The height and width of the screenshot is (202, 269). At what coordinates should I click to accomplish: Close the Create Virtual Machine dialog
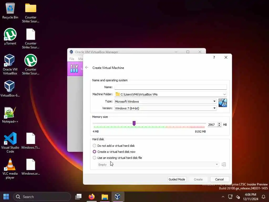point(226,57)
